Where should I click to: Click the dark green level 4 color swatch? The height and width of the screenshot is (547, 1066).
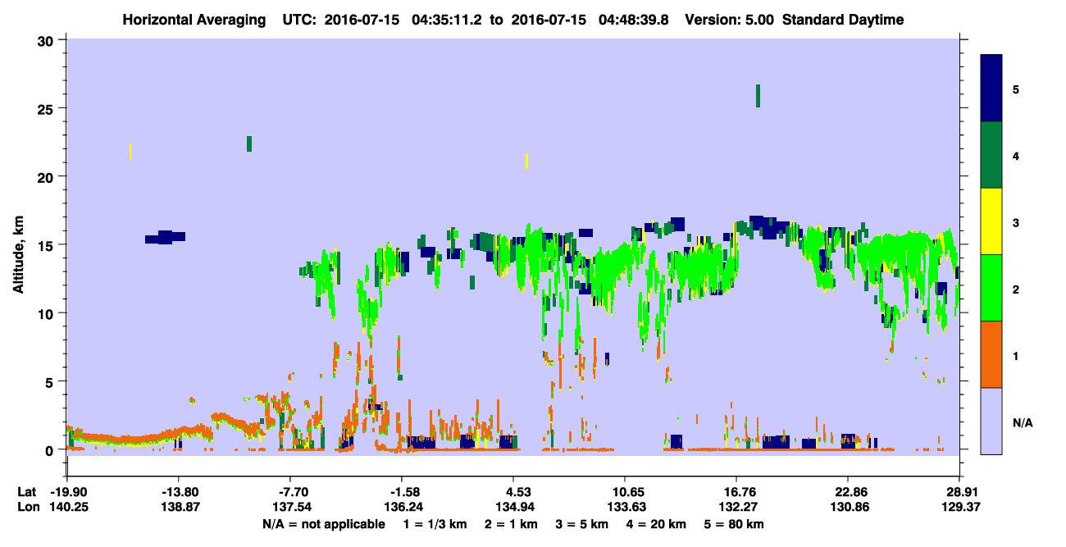(x=991, y=155)
